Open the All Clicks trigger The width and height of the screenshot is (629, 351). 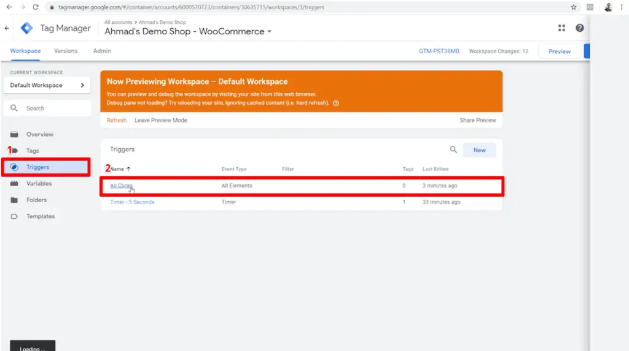point(121,186)
